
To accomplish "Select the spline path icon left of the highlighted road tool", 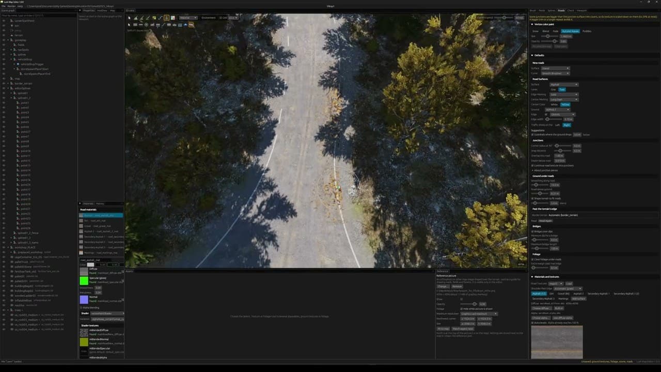I will click(160, 18).
